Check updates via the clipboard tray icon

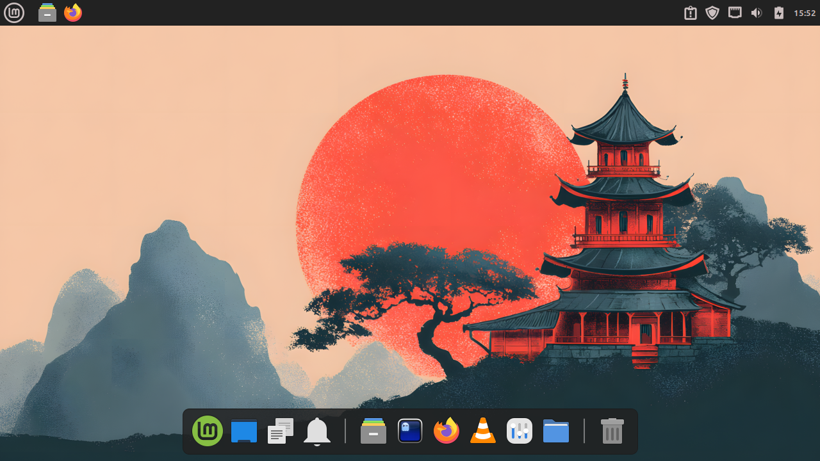tap(690, 12)
